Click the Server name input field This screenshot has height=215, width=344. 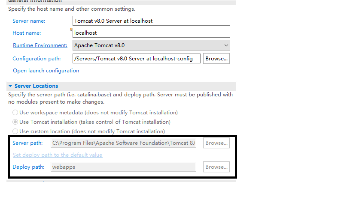point(151,21)
